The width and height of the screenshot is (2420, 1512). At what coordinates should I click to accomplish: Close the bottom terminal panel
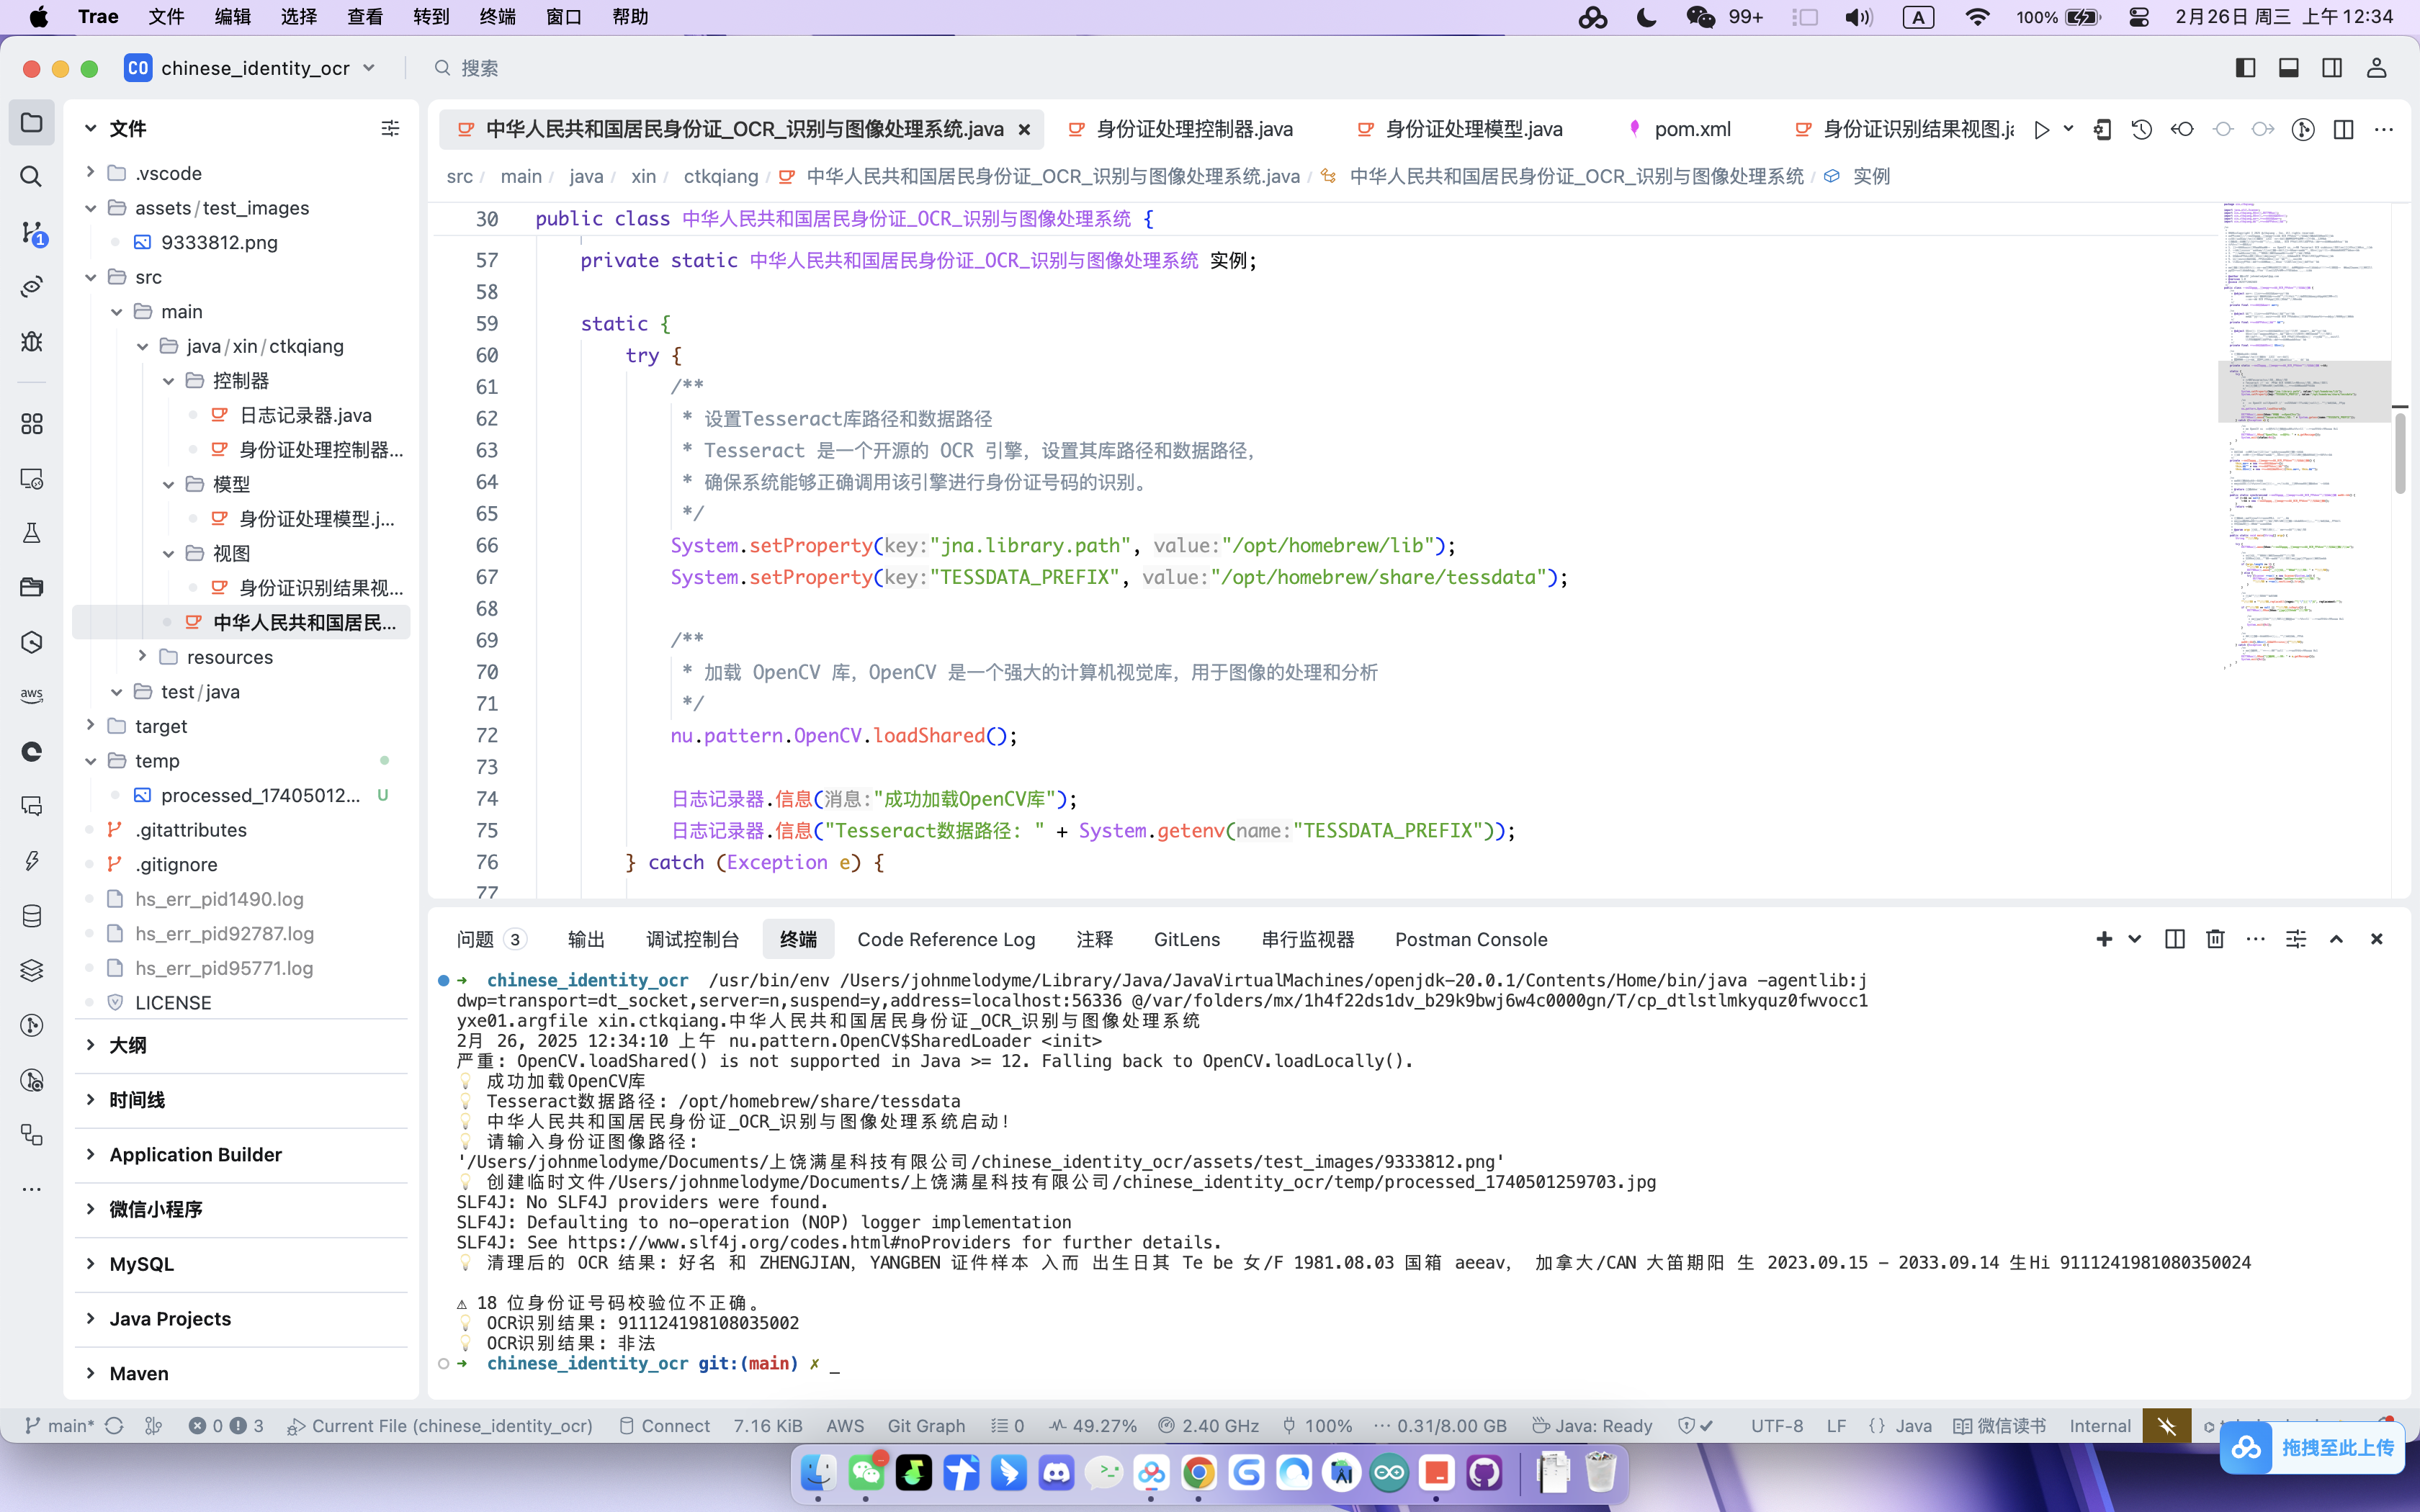pyautogui.click(x=2376, y=938)
